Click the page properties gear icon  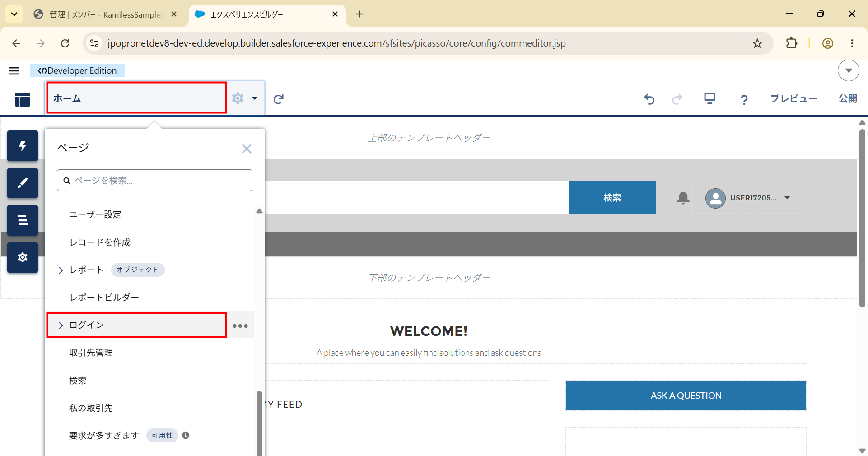point(238,98)
